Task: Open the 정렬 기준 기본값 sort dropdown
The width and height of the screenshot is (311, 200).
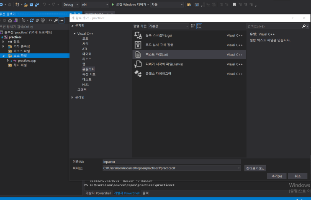Action: point(168,26)
